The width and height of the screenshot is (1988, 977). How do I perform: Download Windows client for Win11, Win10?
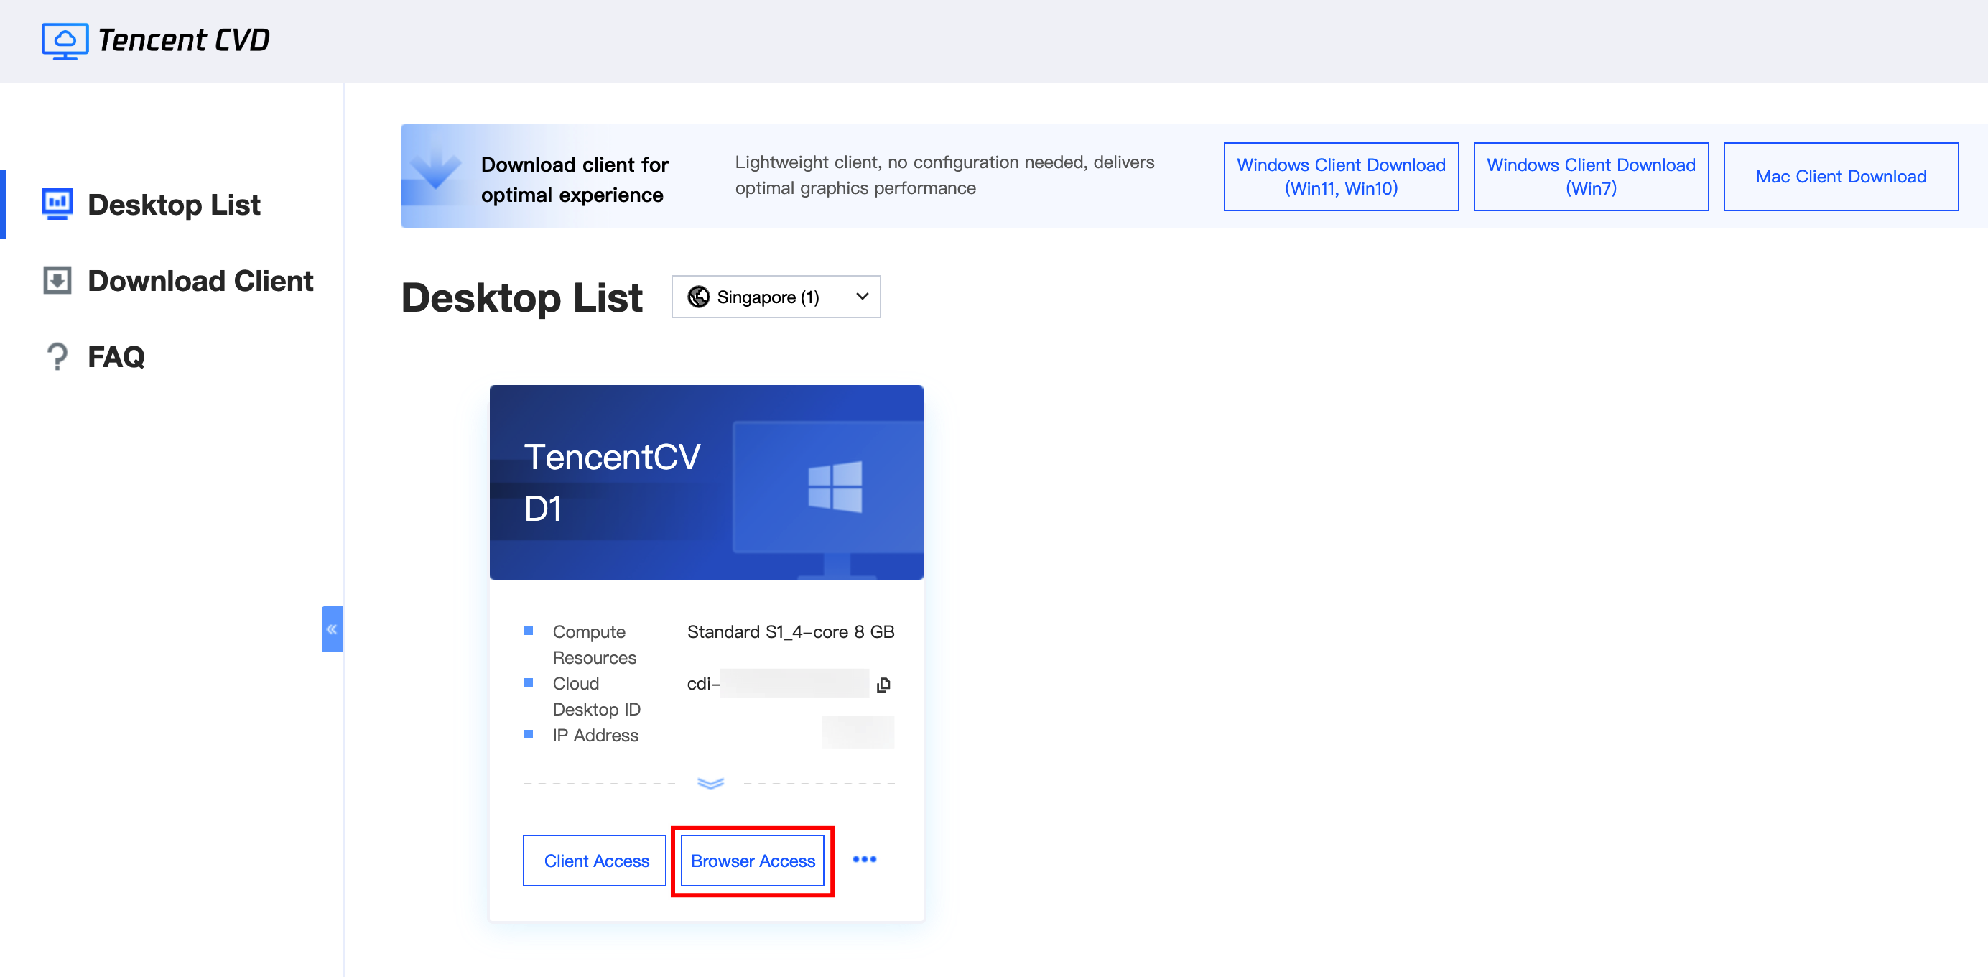[x=1340, y=177]
